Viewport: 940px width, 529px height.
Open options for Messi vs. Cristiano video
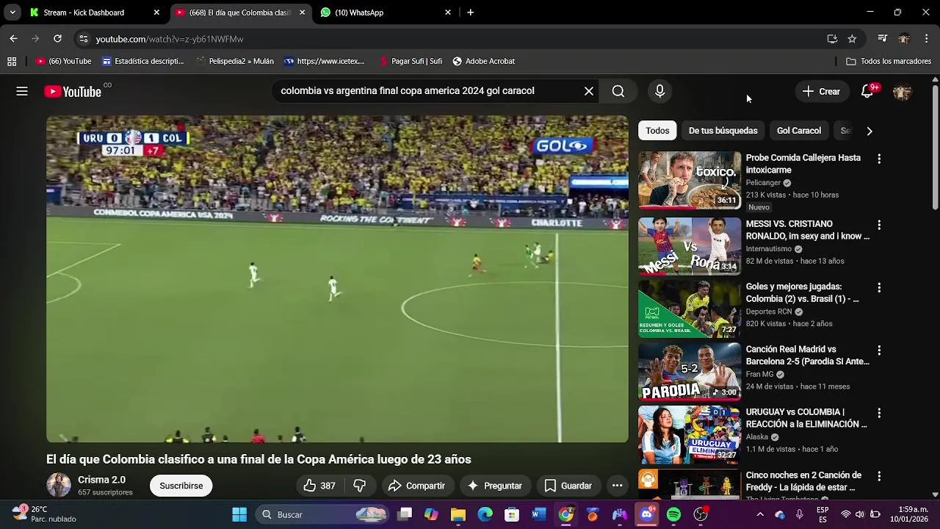click(879, 225)
